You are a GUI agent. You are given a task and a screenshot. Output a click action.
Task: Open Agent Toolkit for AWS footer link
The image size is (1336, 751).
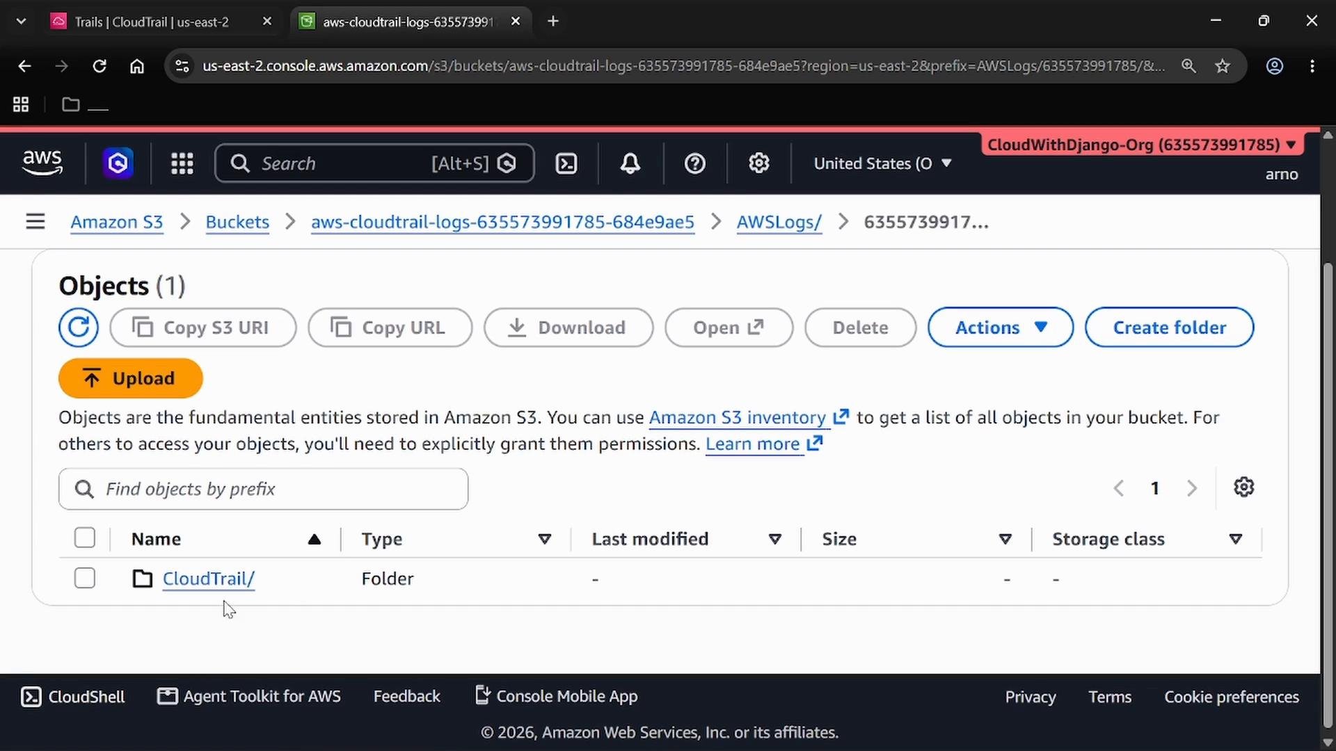[x=249, y=697]
